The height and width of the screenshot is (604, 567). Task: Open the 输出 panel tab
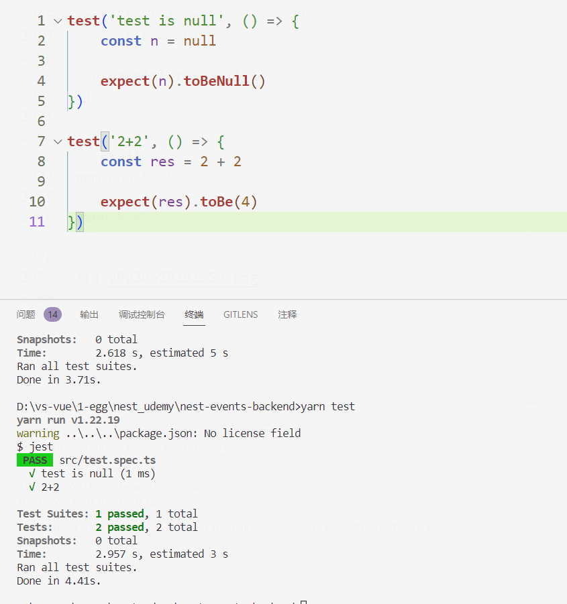point(89,314)
